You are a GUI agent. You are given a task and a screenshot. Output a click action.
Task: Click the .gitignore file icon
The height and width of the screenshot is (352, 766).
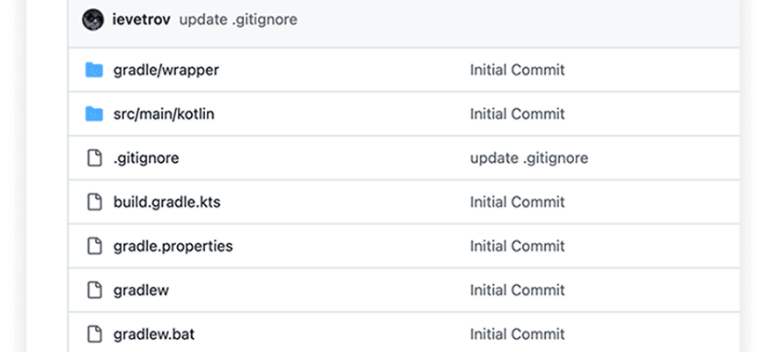coord(94,158)
